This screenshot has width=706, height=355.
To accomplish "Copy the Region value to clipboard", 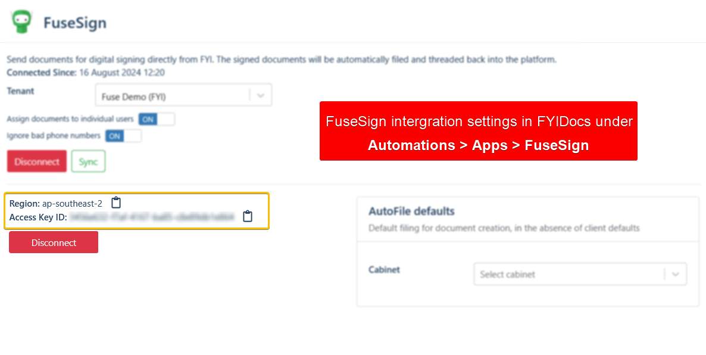I will [x=116, y=203].
